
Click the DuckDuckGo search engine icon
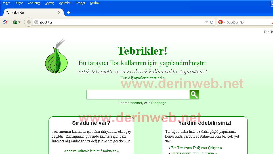pos(220,22)
